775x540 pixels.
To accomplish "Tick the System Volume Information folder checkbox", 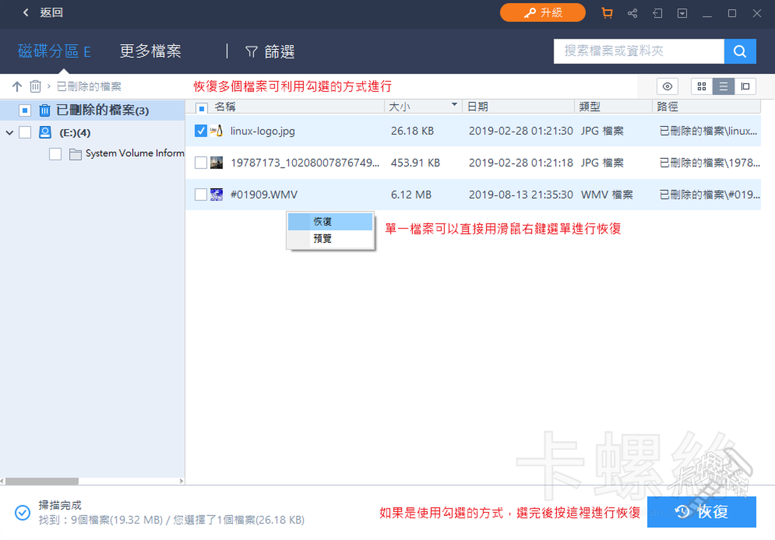I will (55, 154).
